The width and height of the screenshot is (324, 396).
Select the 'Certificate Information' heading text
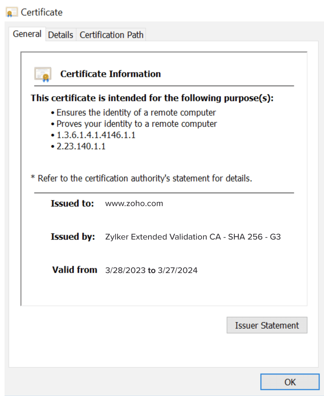(x=111, y=74)
